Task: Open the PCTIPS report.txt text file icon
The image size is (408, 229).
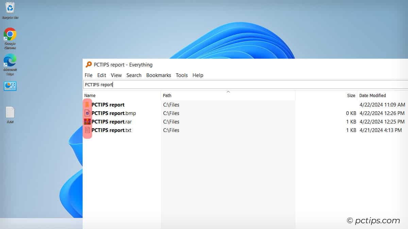Action: 87,130
